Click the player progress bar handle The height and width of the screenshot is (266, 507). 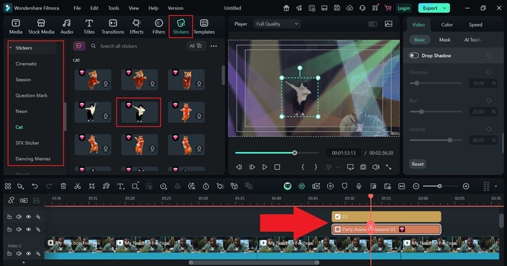(295, 153)
